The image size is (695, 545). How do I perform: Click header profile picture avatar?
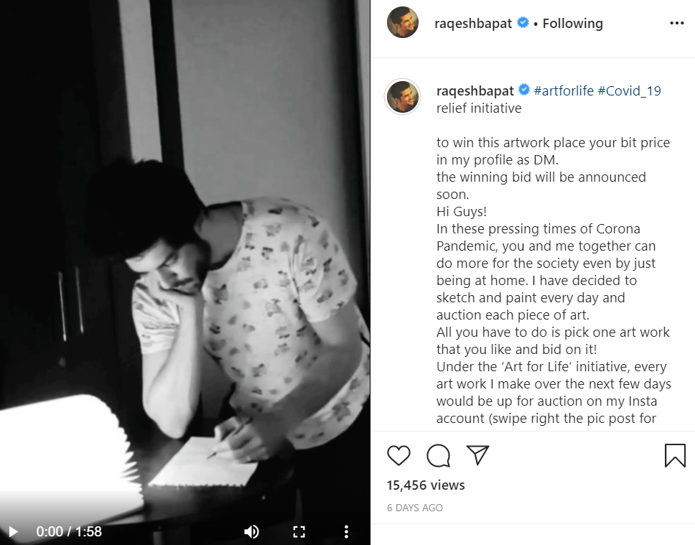click(403, 24)
